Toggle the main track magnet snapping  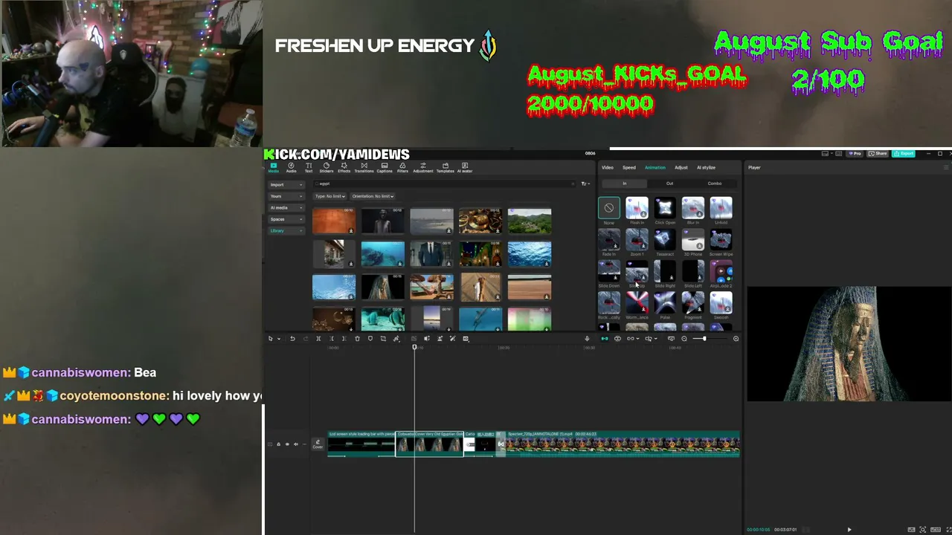[604, 339]
